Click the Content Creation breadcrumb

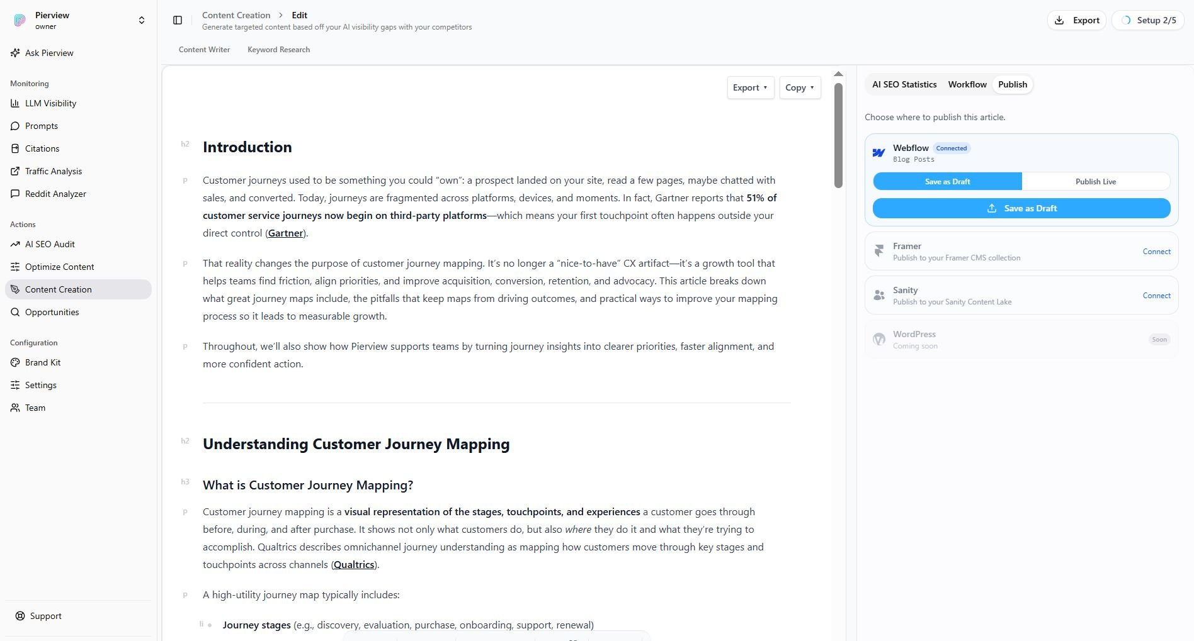(236, 15)
